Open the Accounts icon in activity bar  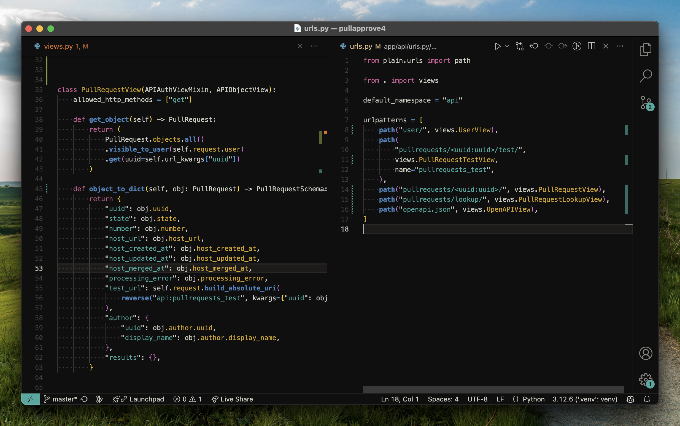(645, 353)
